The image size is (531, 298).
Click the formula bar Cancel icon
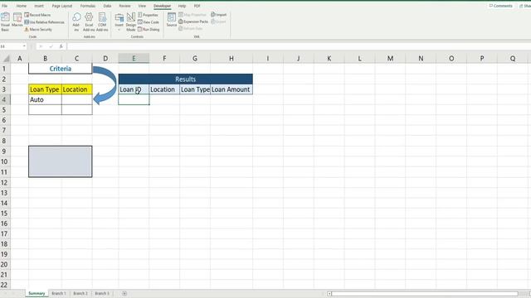[x=41, y=46]
